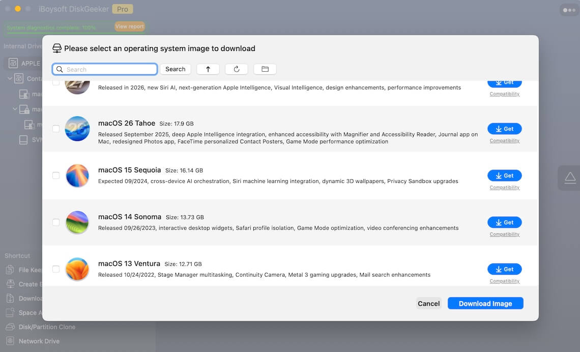The width and height of the screenshot is (580, 352).
Task: Click the eject triangle icon on the right edge
Action: (x=570, y=178)
